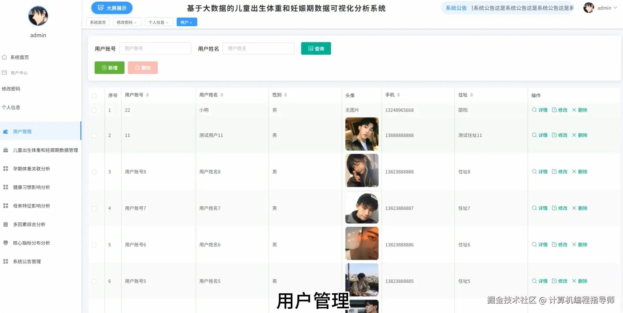This screenshot has width=623, height=313.
Task: Click the 核心指标分布分析 icon
Action: click(x=6, y=243)
